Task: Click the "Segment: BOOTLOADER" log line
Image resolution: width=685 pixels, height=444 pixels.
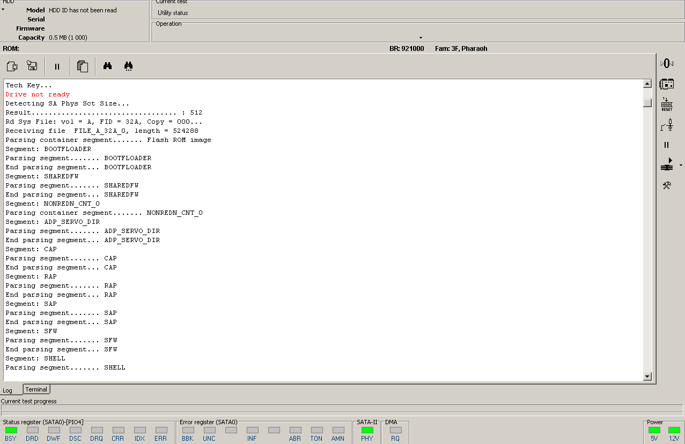Action: click(x=48, y=149)
